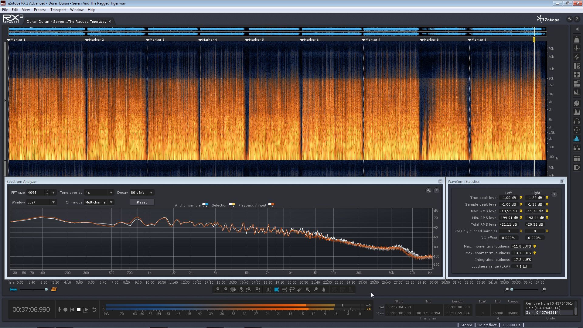Viewport: 583px width, 328px height.
Task: Select the Magic Wand selection tool
Action: click(308, 290)
